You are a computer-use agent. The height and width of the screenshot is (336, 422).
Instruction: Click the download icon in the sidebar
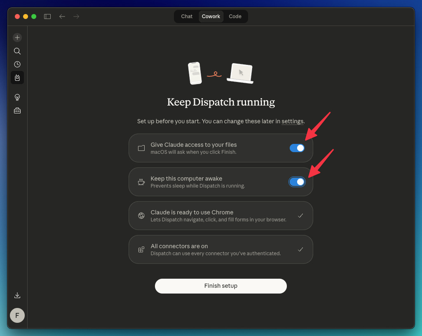[17, 295]
